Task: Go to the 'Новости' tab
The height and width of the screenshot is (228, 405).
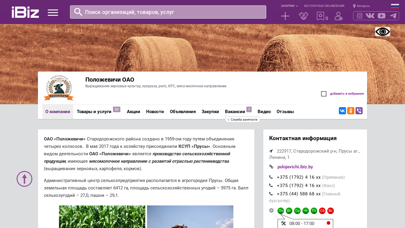Action: click(155, 112)
